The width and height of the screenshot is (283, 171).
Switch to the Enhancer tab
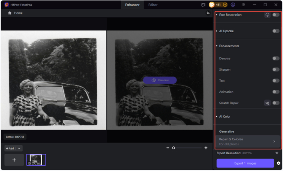coord(132,5)
